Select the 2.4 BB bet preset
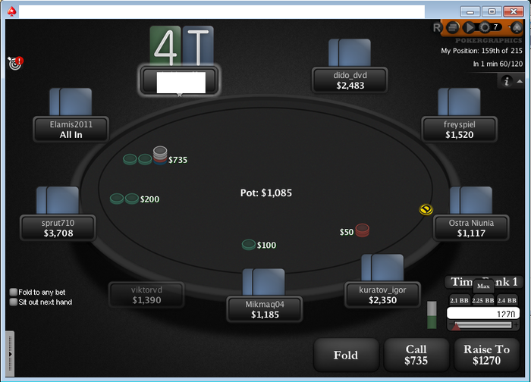 coord(507,300)
